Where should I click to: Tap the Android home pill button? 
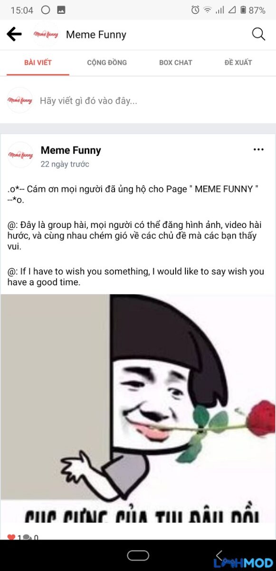pyautogui.click(x=138, y=555)
